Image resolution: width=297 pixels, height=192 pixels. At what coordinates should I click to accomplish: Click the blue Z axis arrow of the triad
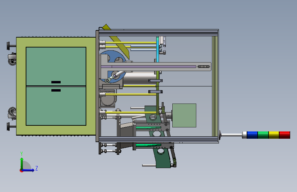point(28,170)
